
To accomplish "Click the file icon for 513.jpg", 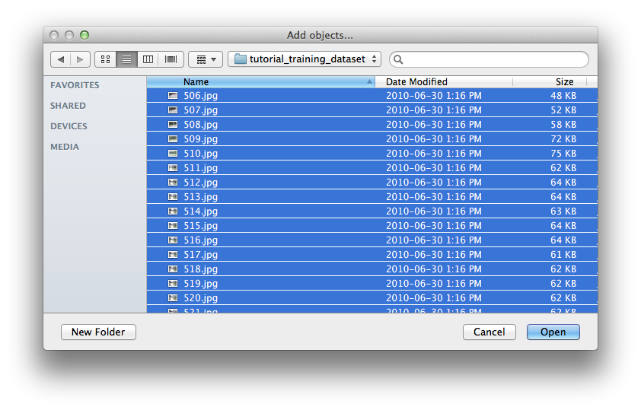I will click(x=173, y=197).
